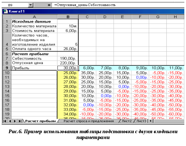Click cell 9,00р. in row 9
Image resolution: width=186 pixels, height=146 pixels.
140,68
